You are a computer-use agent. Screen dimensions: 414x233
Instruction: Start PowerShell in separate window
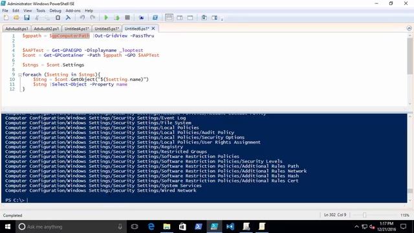pyautogui.click(x=155, y=17)
